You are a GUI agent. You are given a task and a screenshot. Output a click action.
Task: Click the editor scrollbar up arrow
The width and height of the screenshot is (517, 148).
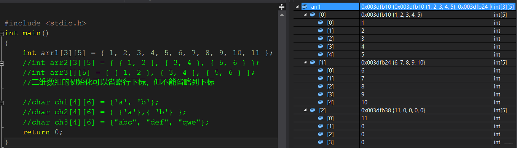[282, 14]
